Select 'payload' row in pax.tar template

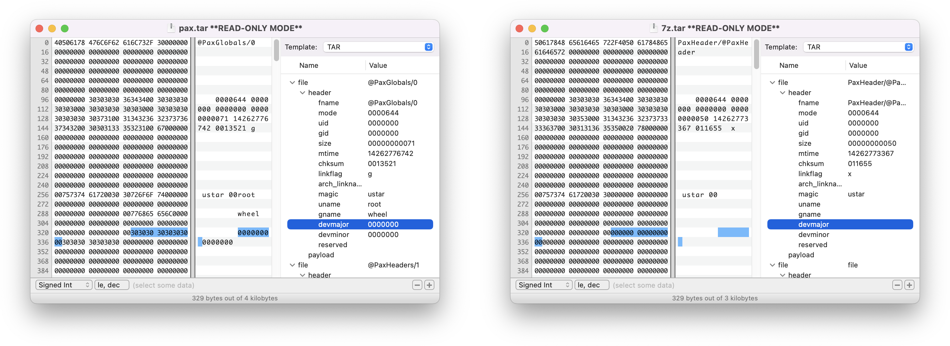click(360, 255)
